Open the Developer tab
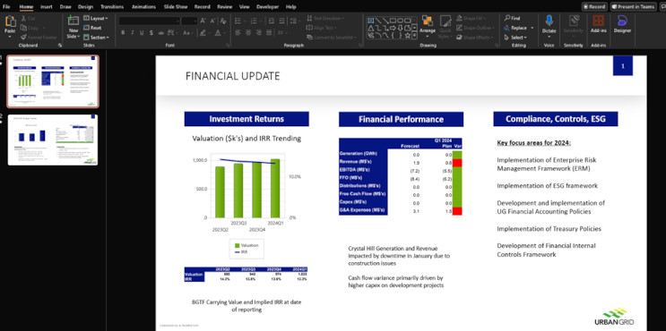The image size is (666, 331). 268,7
